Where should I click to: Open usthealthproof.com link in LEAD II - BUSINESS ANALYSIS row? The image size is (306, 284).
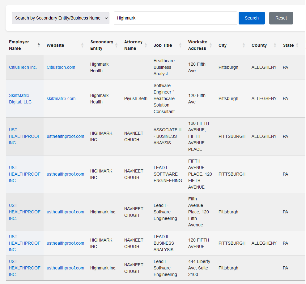[x=66, y=243]
